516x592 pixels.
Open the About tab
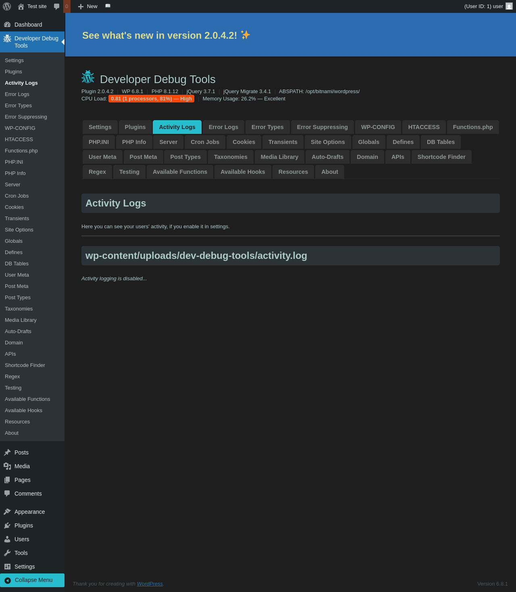[x=330, y=172]
